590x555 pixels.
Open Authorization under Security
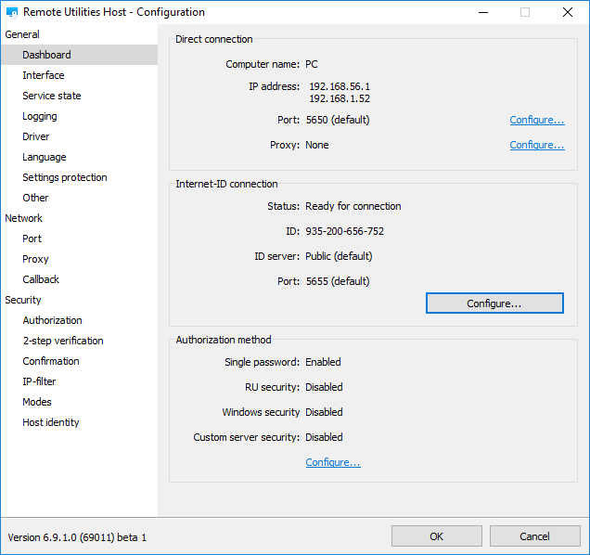pos(52,320)
